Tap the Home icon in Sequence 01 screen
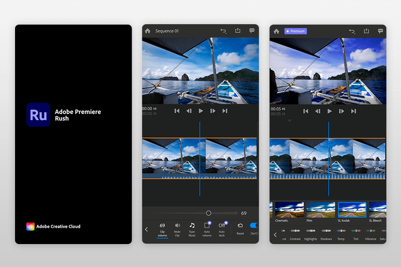401x267 pixels. pyautogui.click(x=147, y=31)
